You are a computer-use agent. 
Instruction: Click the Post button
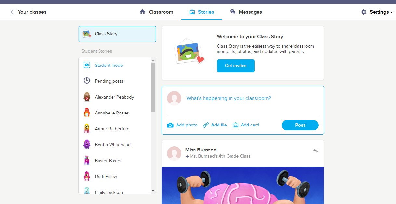click(x=300, y=125)
